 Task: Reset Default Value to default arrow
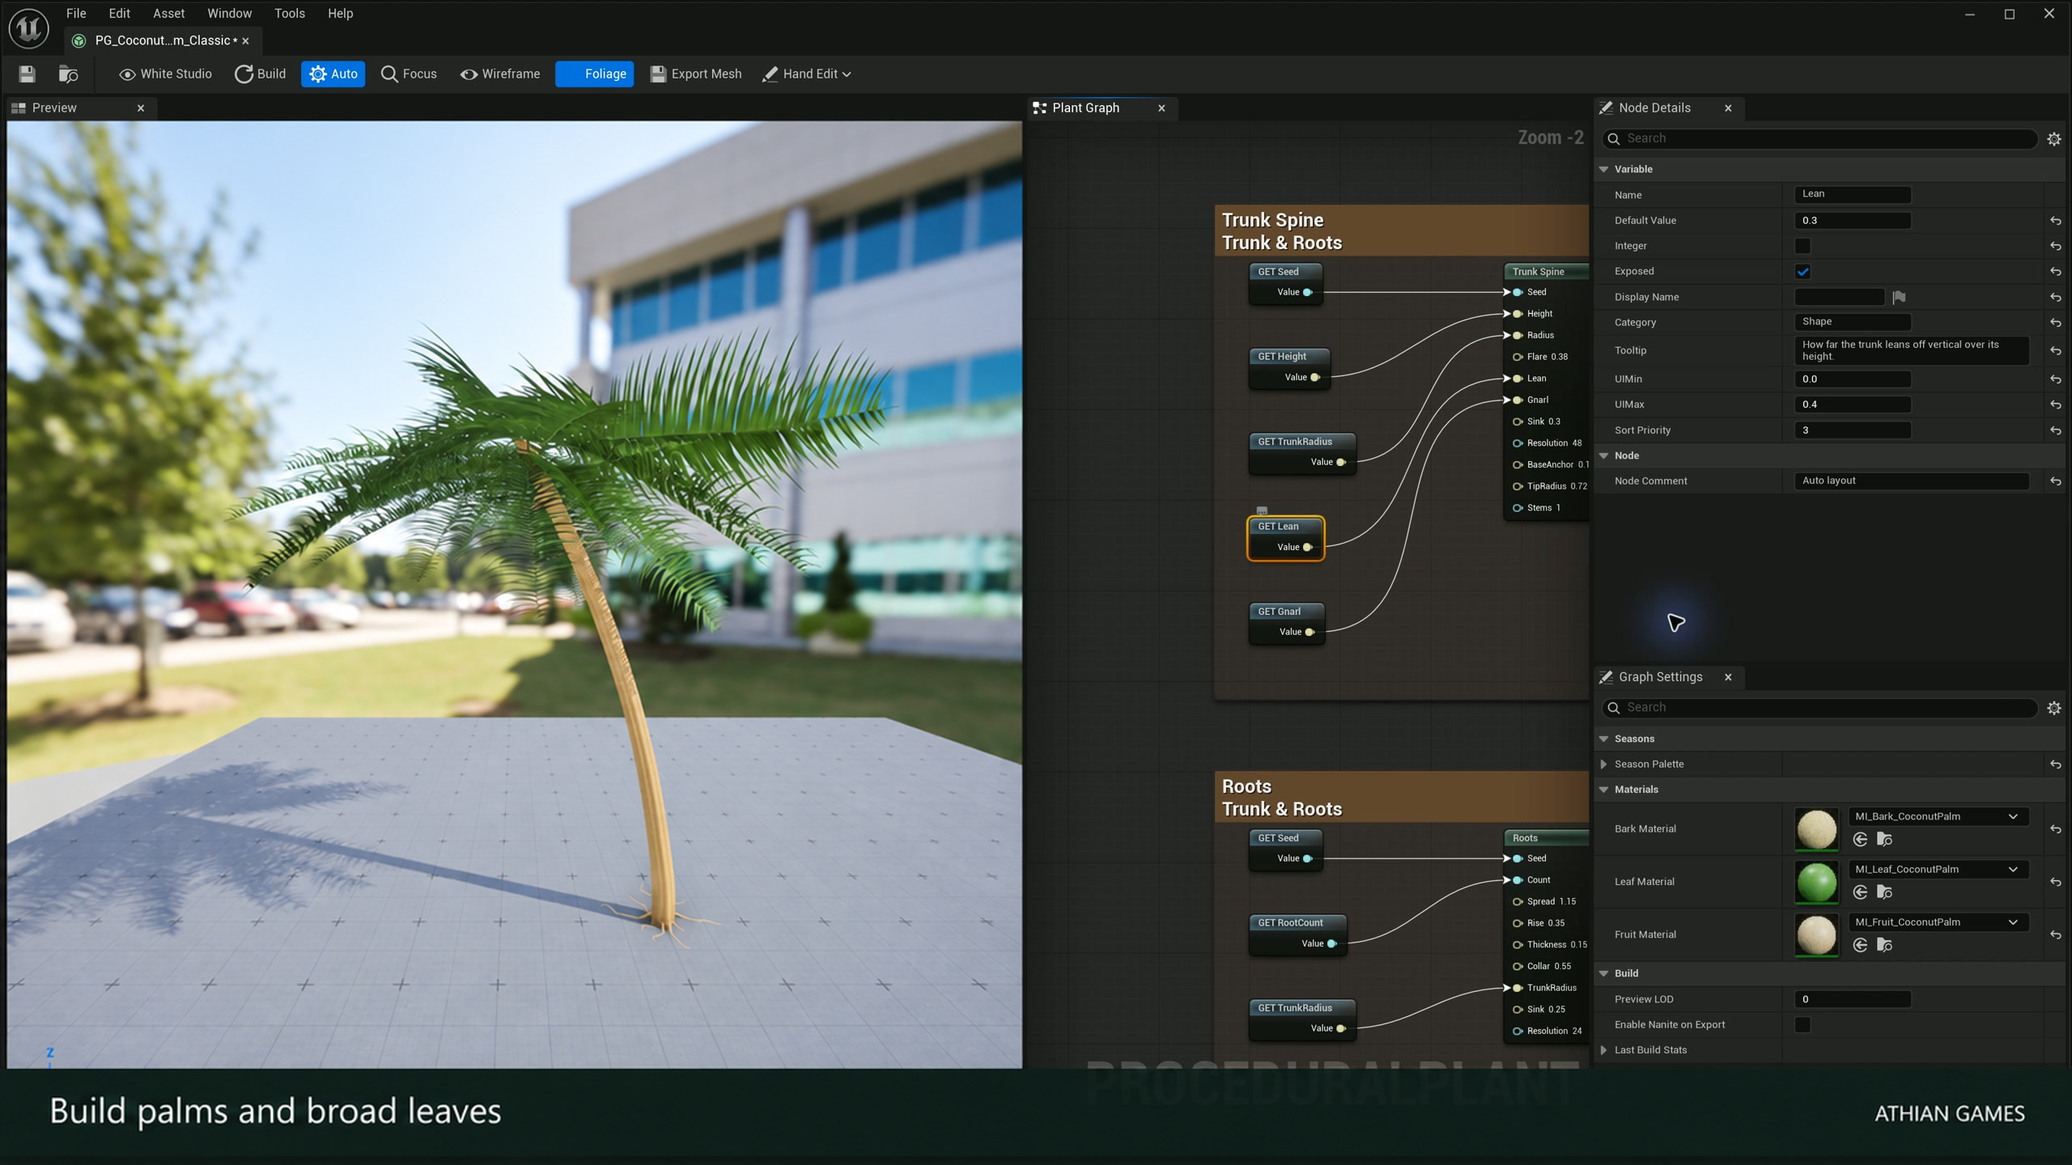point(2055,221)
